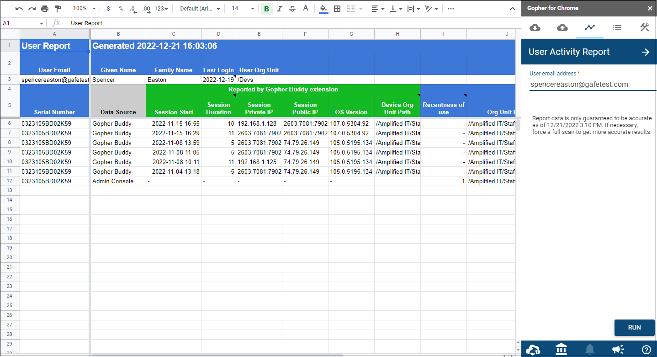Expand the font size 14 dropdown

click(243, 9)
